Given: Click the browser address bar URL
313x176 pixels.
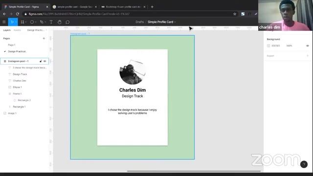Looking at the screenshot, I should [x=79, y=14].
